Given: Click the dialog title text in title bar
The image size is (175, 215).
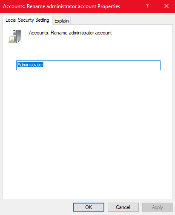Looking at the screenshot, I should [61, 6].
